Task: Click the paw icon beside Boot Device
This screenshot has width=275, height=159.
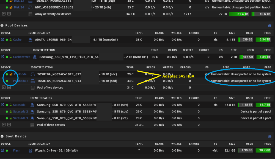Action: [x=2, y=136]
